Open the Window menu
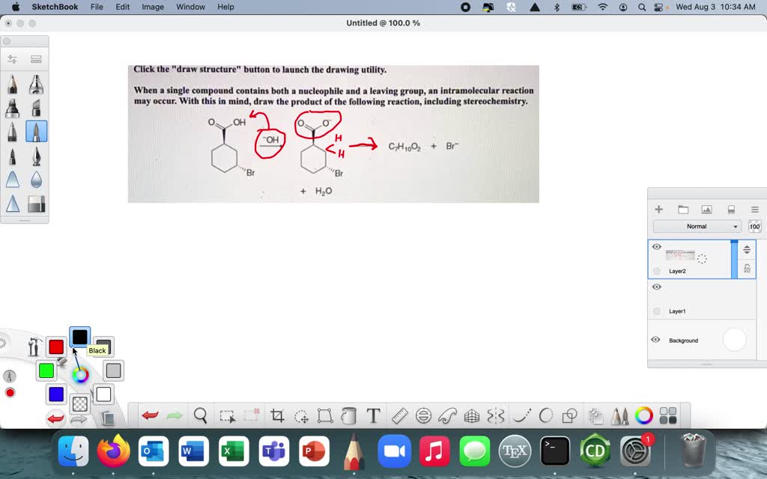Viewport: 767px width, 479px height. 190,7
